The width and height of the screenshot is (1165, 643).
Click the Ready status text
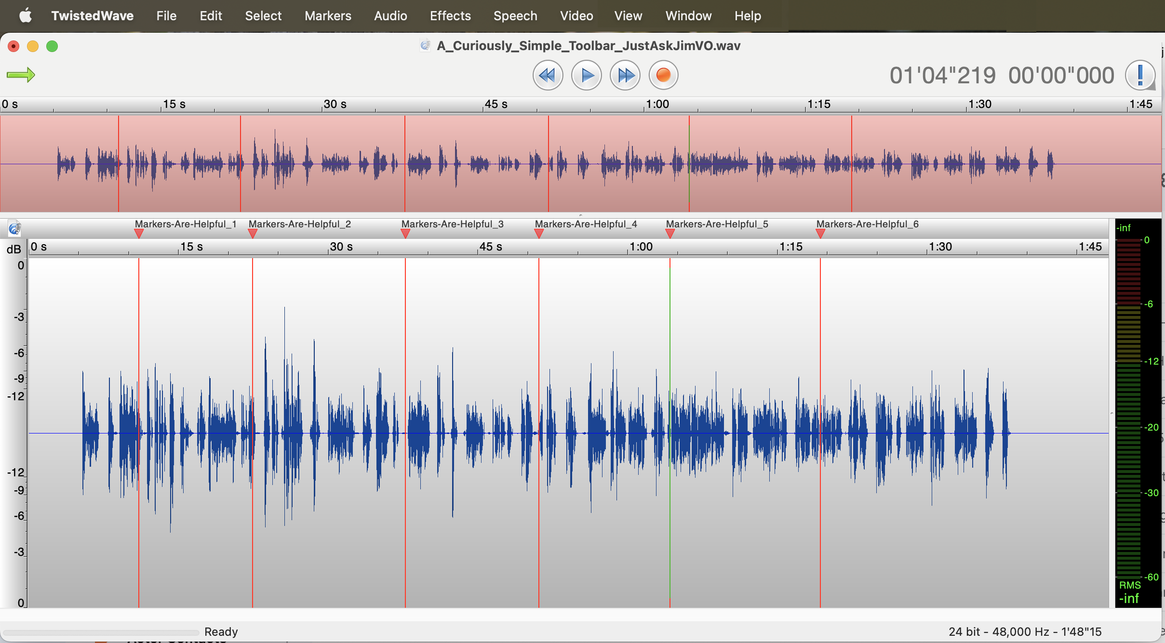click(x=221, y=631)
